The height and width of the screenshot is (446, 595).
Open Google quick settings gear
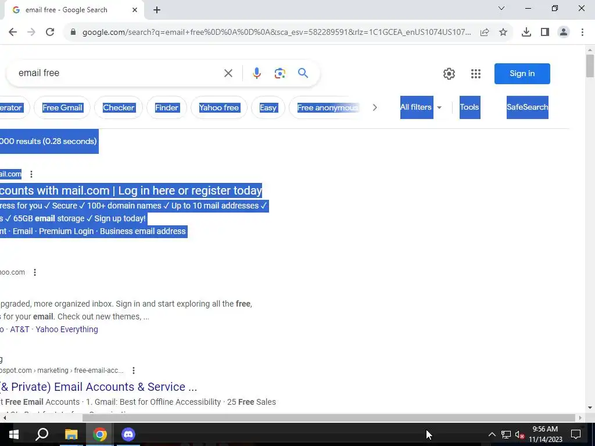pyautogui.click(x=449, y=74)
